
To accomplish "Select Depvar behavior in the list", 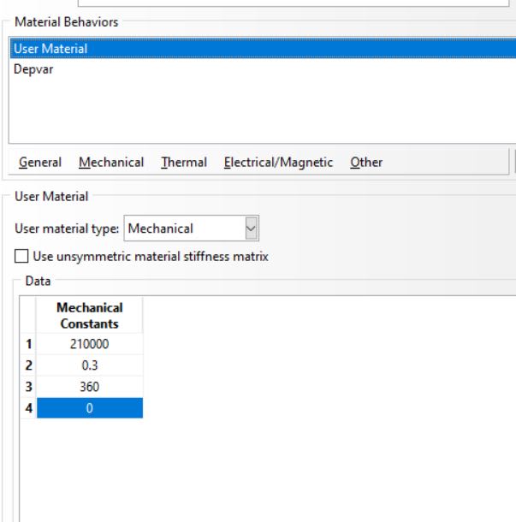I will coord(263,69).
